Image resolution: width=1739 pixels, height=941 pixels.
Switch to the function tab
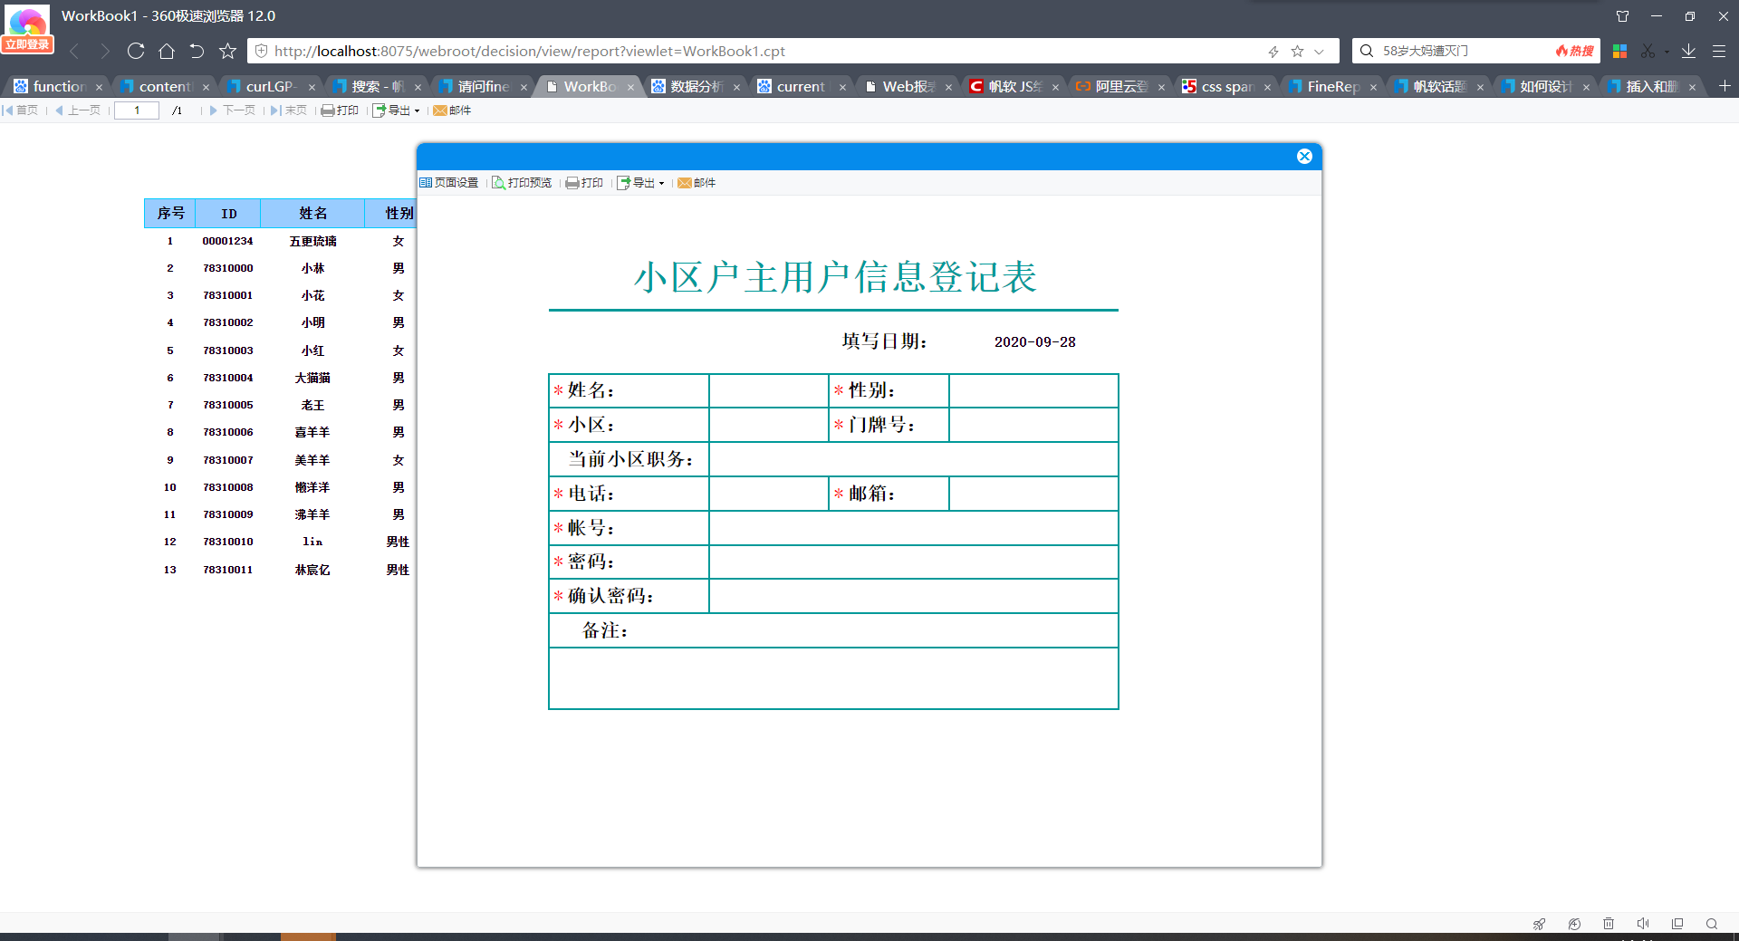pyautogui.click(x=59, y=86)
